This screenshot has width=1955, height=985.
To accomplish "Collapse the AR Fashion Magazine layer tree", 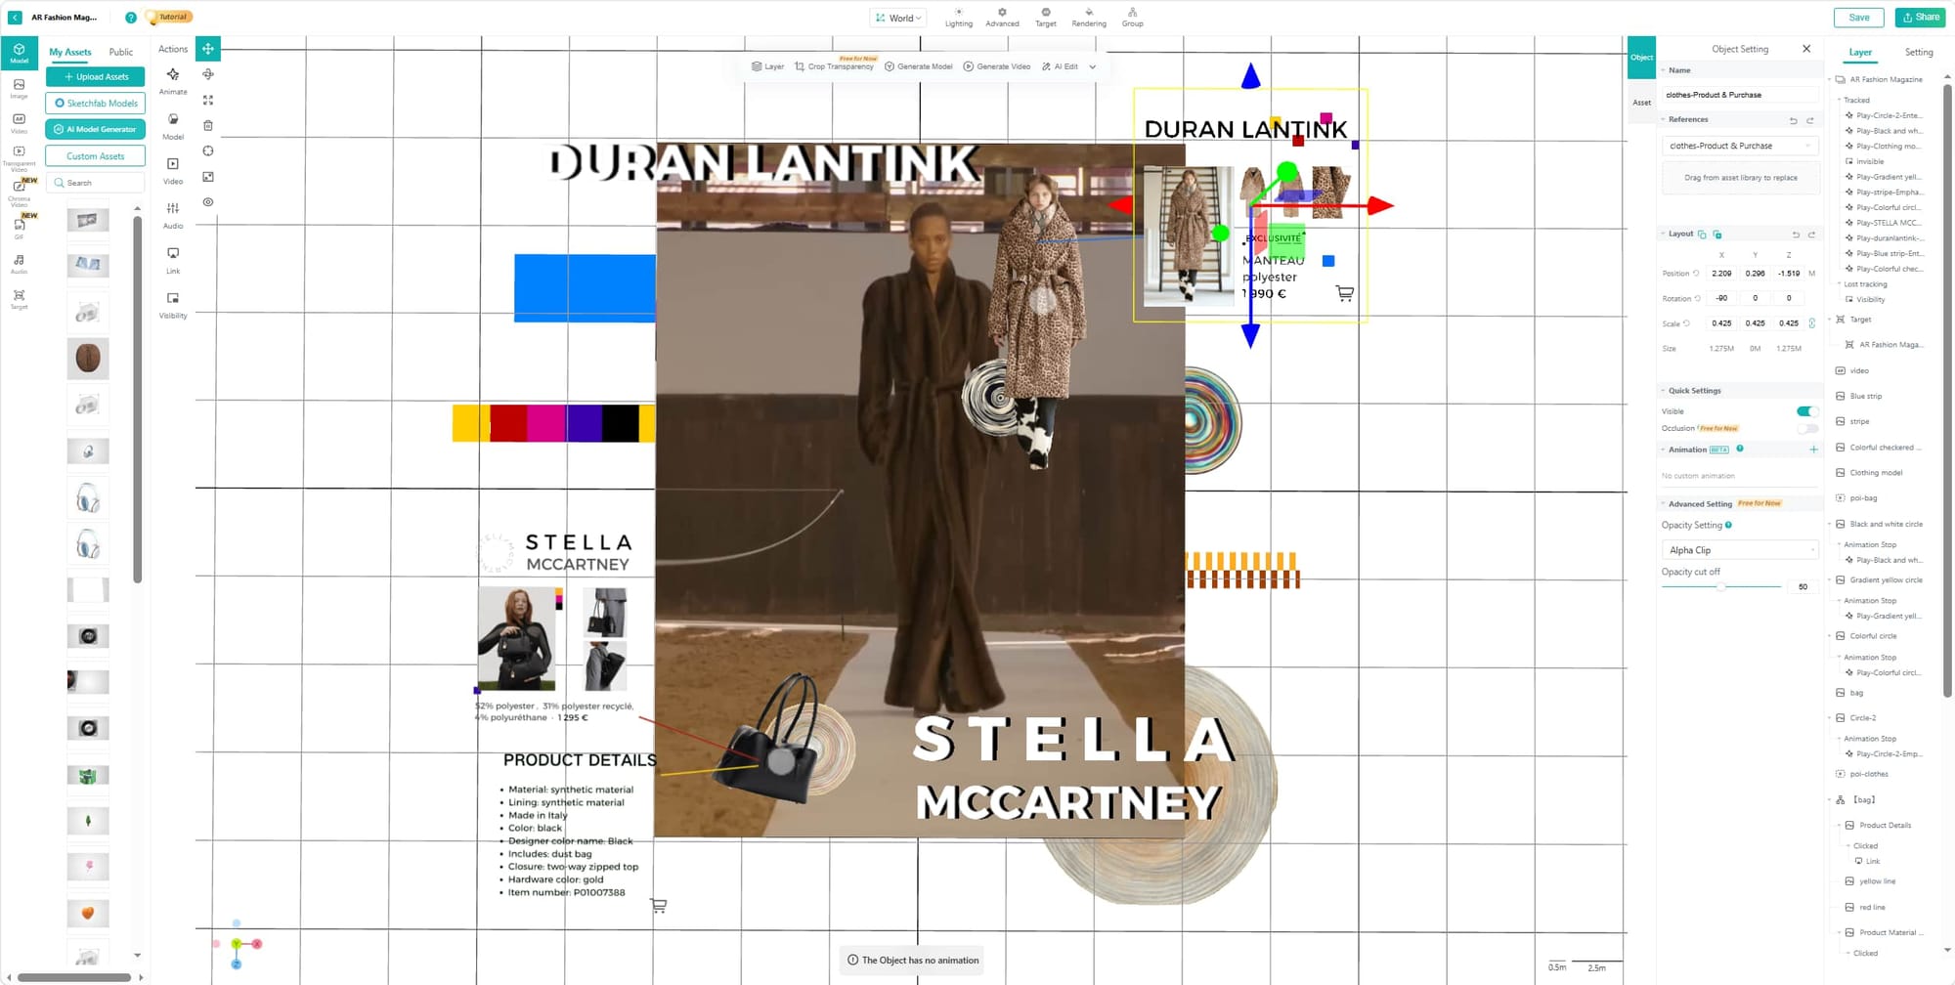I will tap(1831, 80).
